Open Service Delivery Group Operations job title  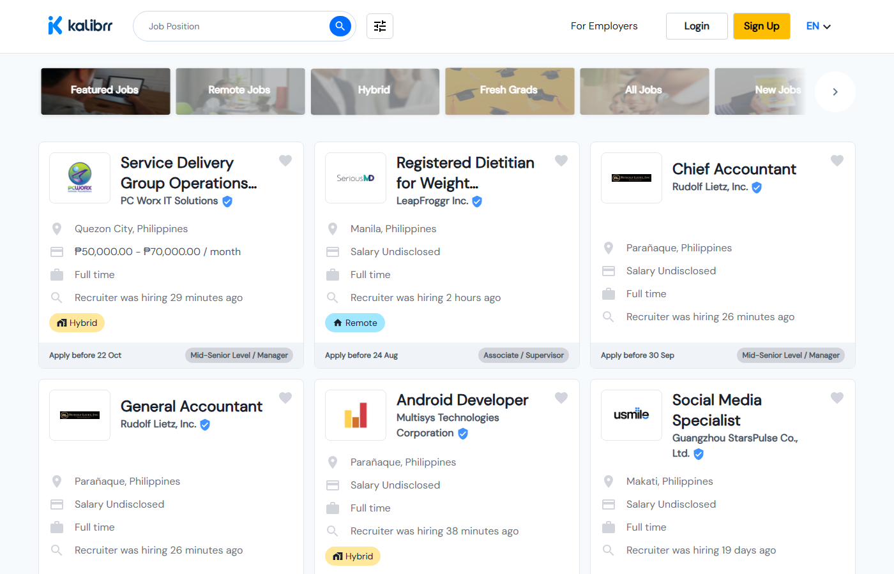coord(188,173)
